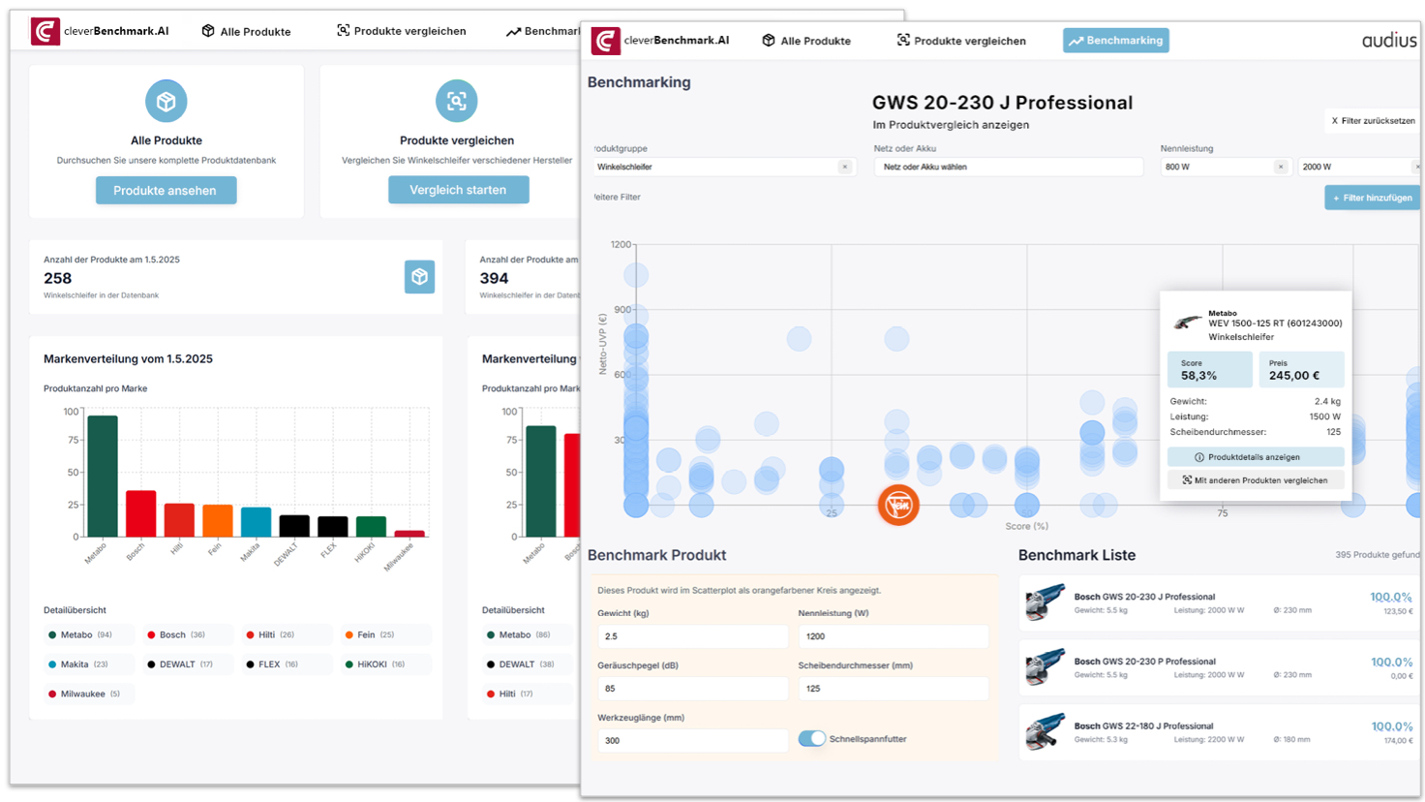The width and height of the screenshot is (1425, 802).
Task: Switch to the Benchmarking tab
Action: click(x=1115, y=41)
